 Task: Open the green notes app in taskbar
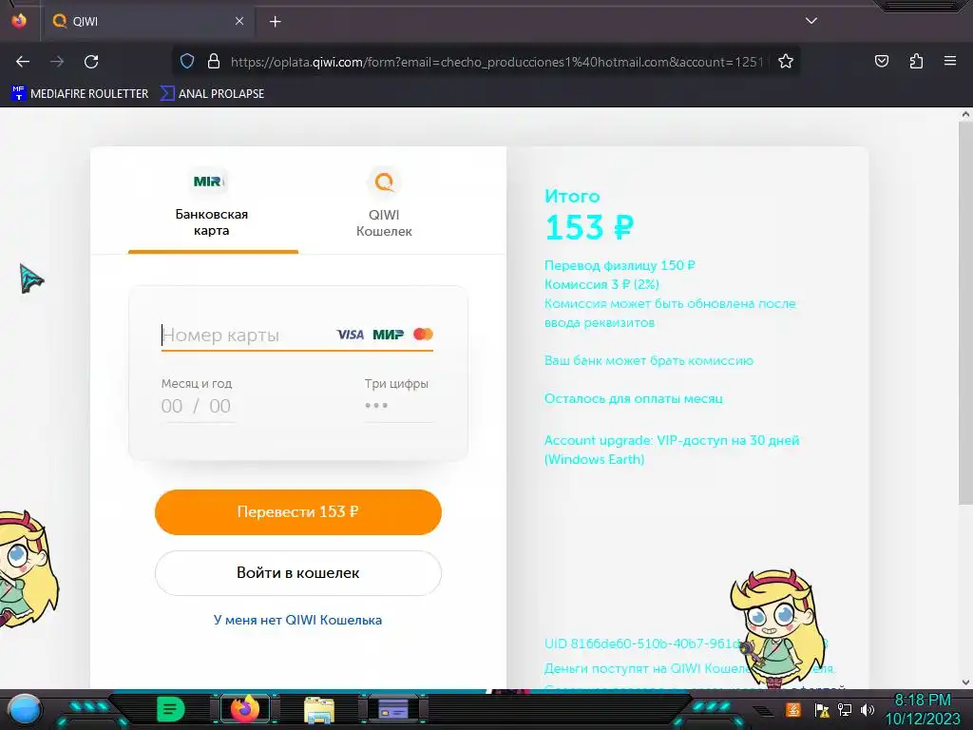(170, 709)
